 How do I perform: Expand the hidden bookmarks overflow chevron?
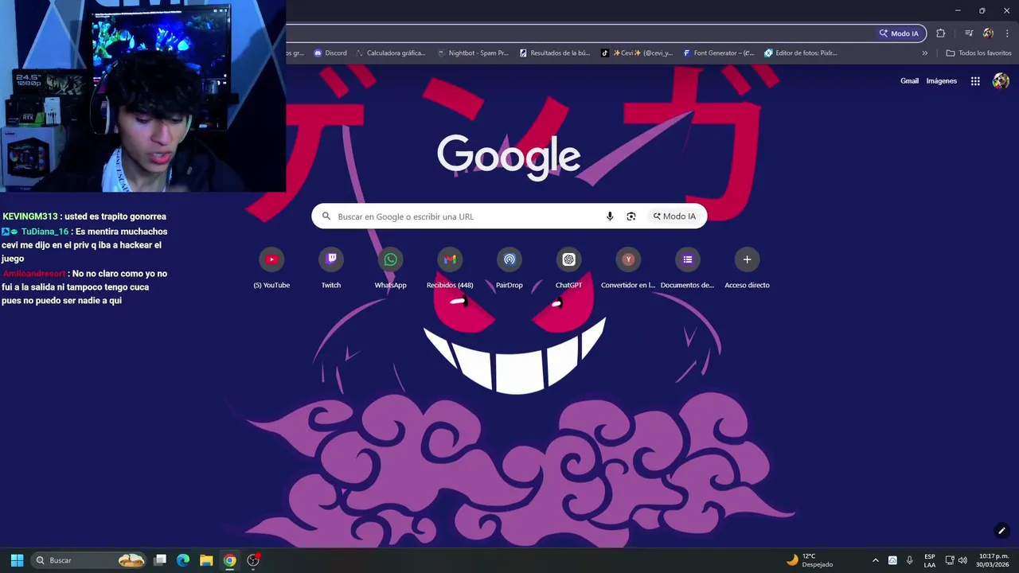tap(925, 53)
